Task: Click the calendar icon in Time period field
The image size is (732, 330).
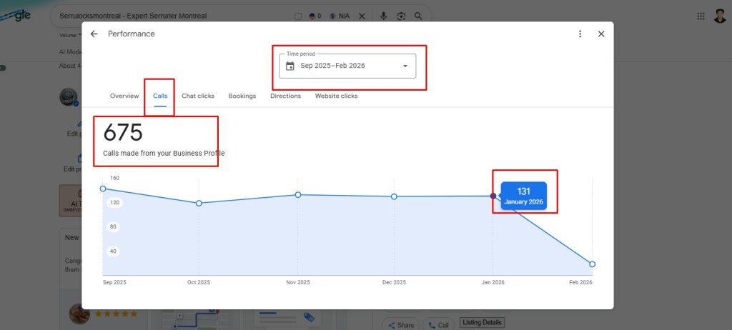Action: pos(290,66)
